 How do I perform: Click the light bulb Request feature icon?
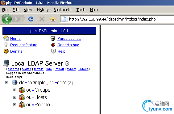point(6,45)
